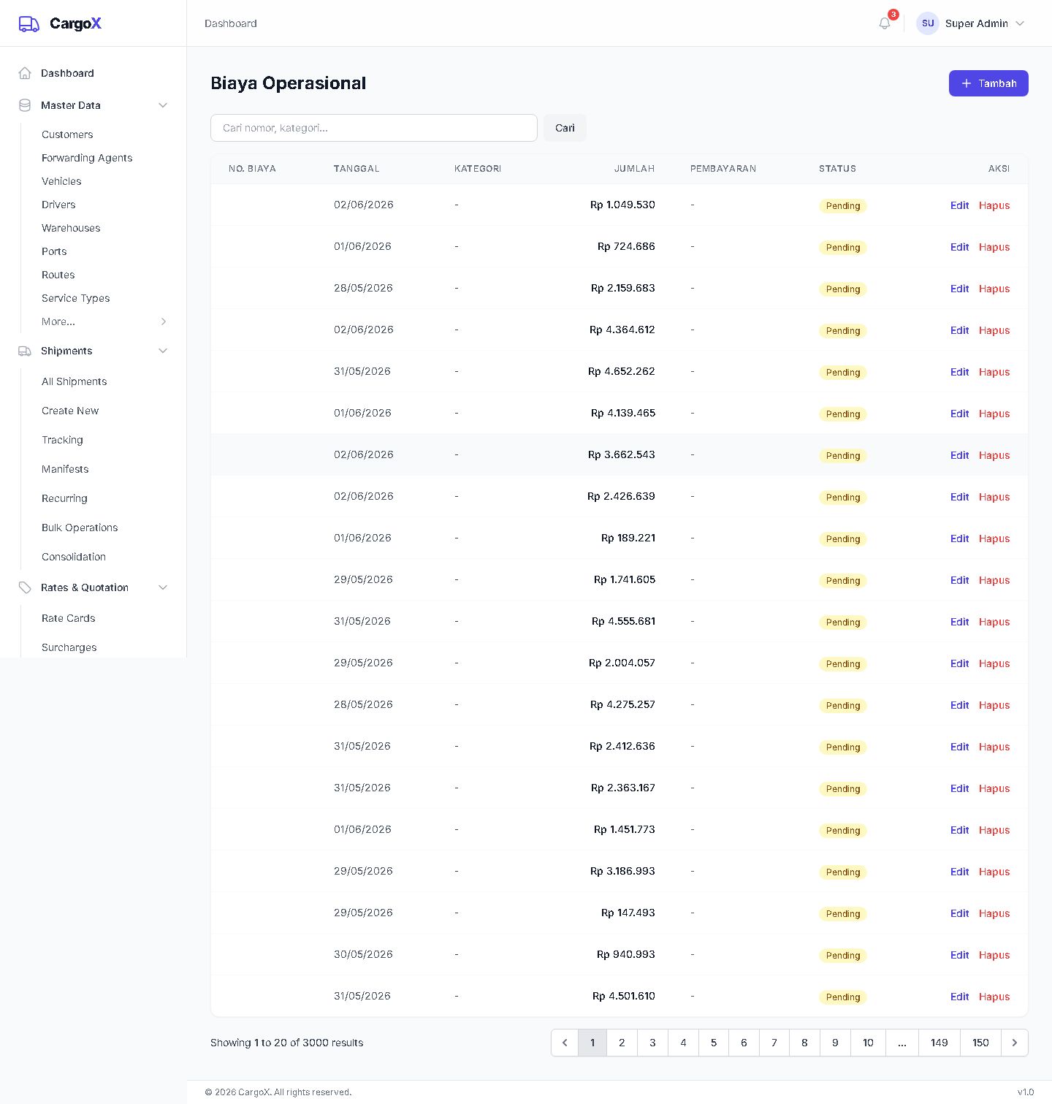Jump to last page 150
Screen dimensions: 1052x1104
tap(980, 1043)
